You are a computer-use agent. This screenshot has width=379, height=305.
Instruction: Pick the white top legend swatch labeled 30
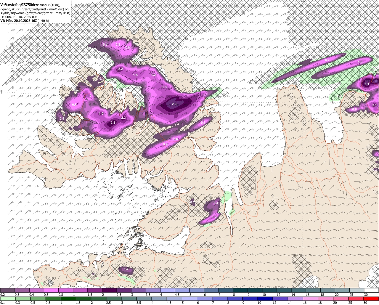tap(372, 290)
